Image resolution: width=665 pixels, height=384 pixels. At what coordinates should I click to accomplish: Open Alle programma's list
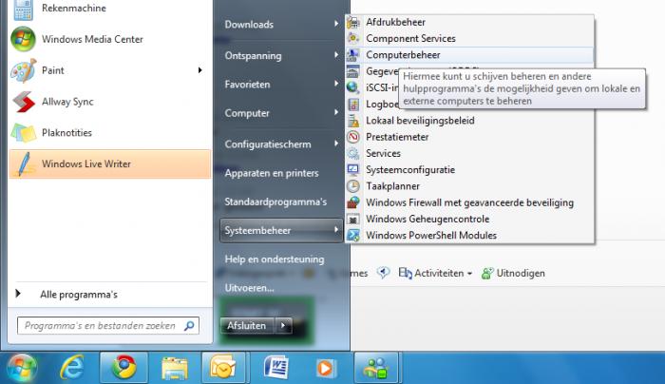(79, 295)
